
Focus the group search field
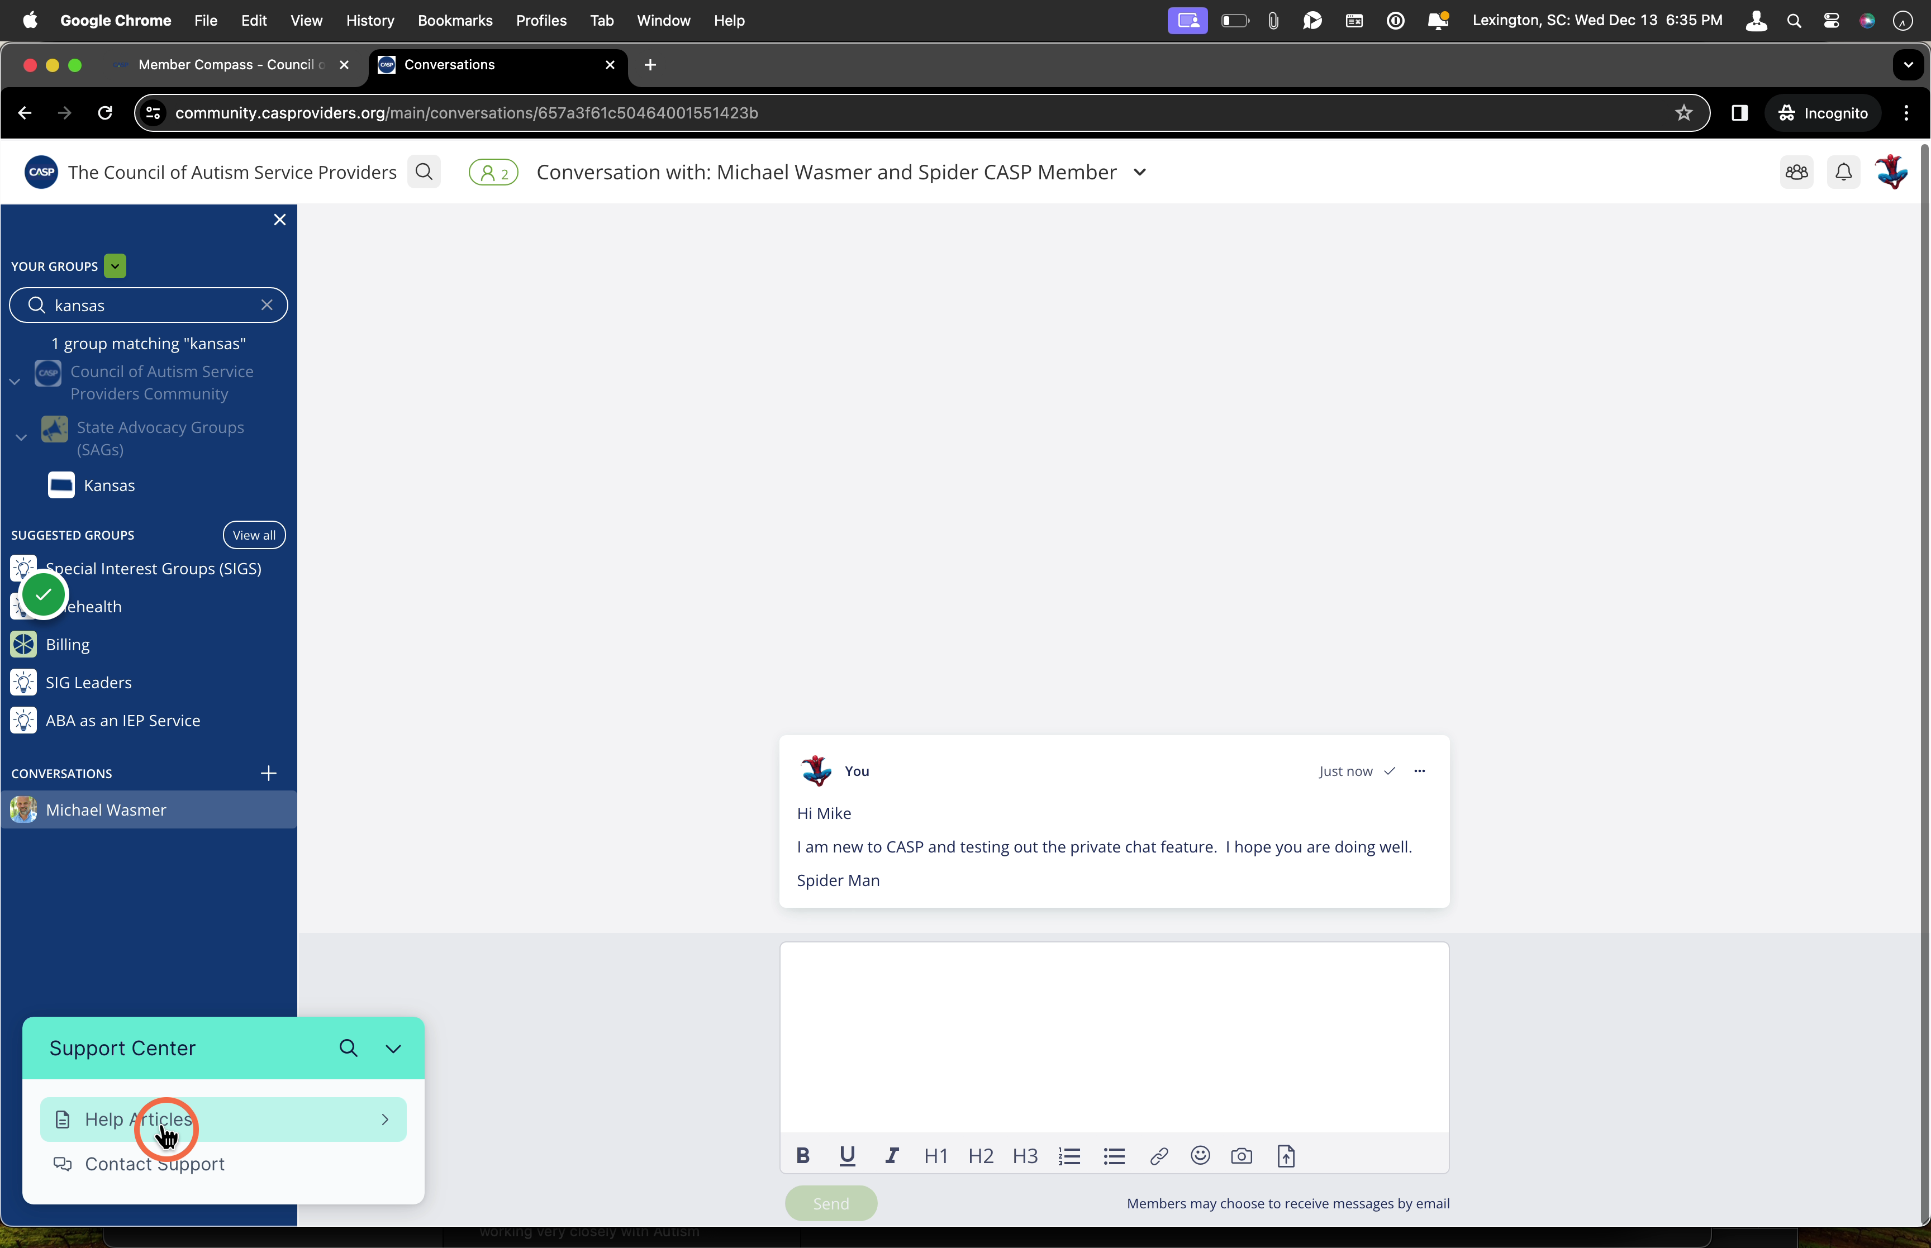click(x=148, y=304)
